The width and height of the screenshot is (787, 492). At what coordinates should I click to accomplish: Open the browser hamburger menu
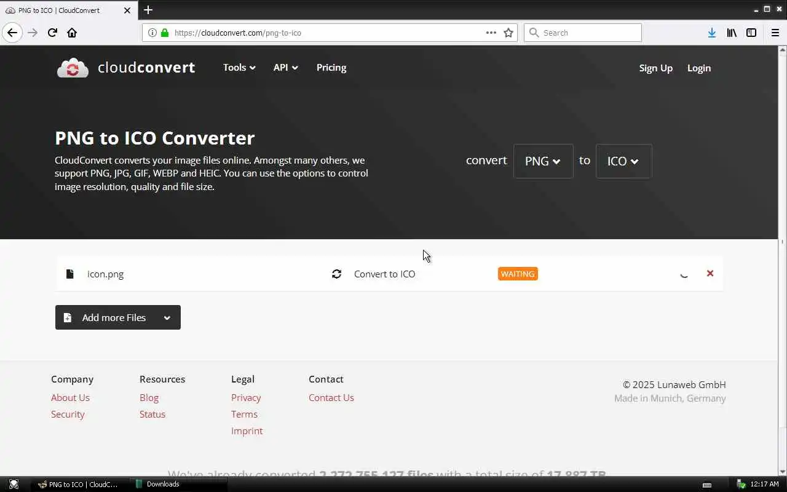[x=775, y=33]
